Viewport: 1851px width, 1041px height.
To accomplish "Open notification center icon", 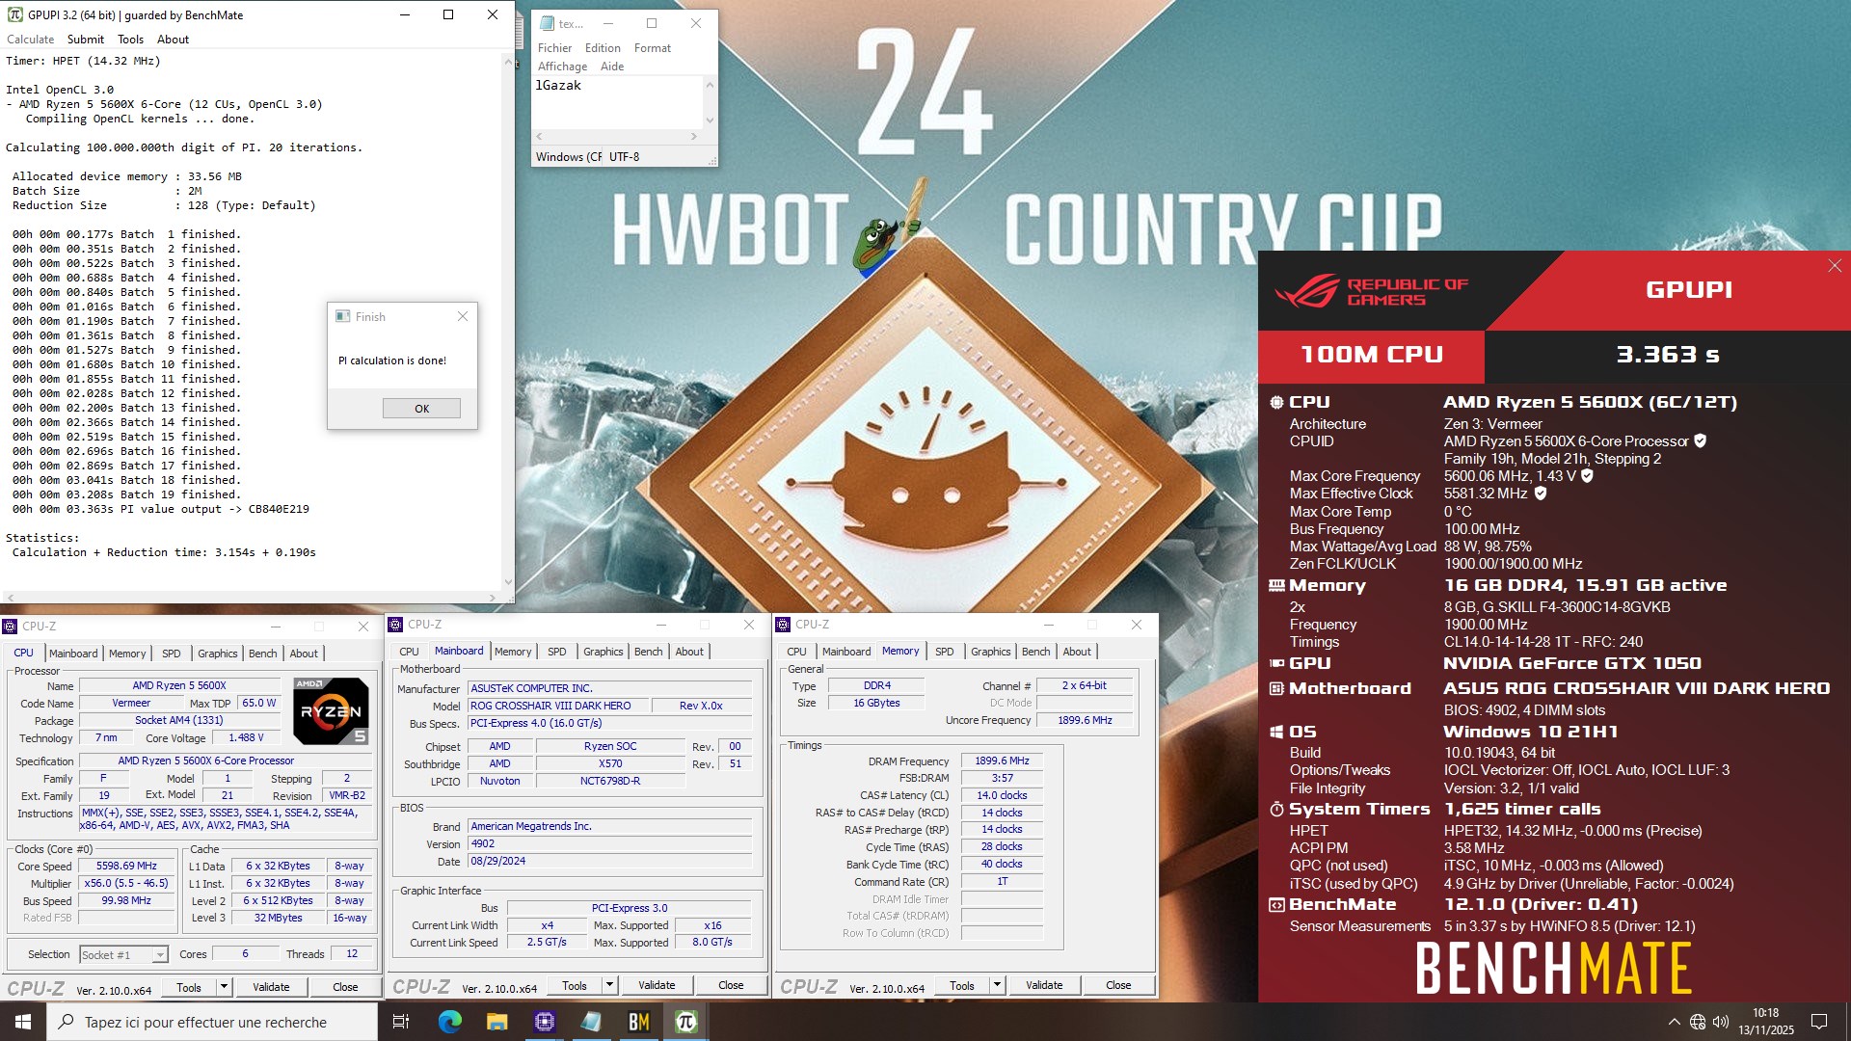I will point(1819,1022).
